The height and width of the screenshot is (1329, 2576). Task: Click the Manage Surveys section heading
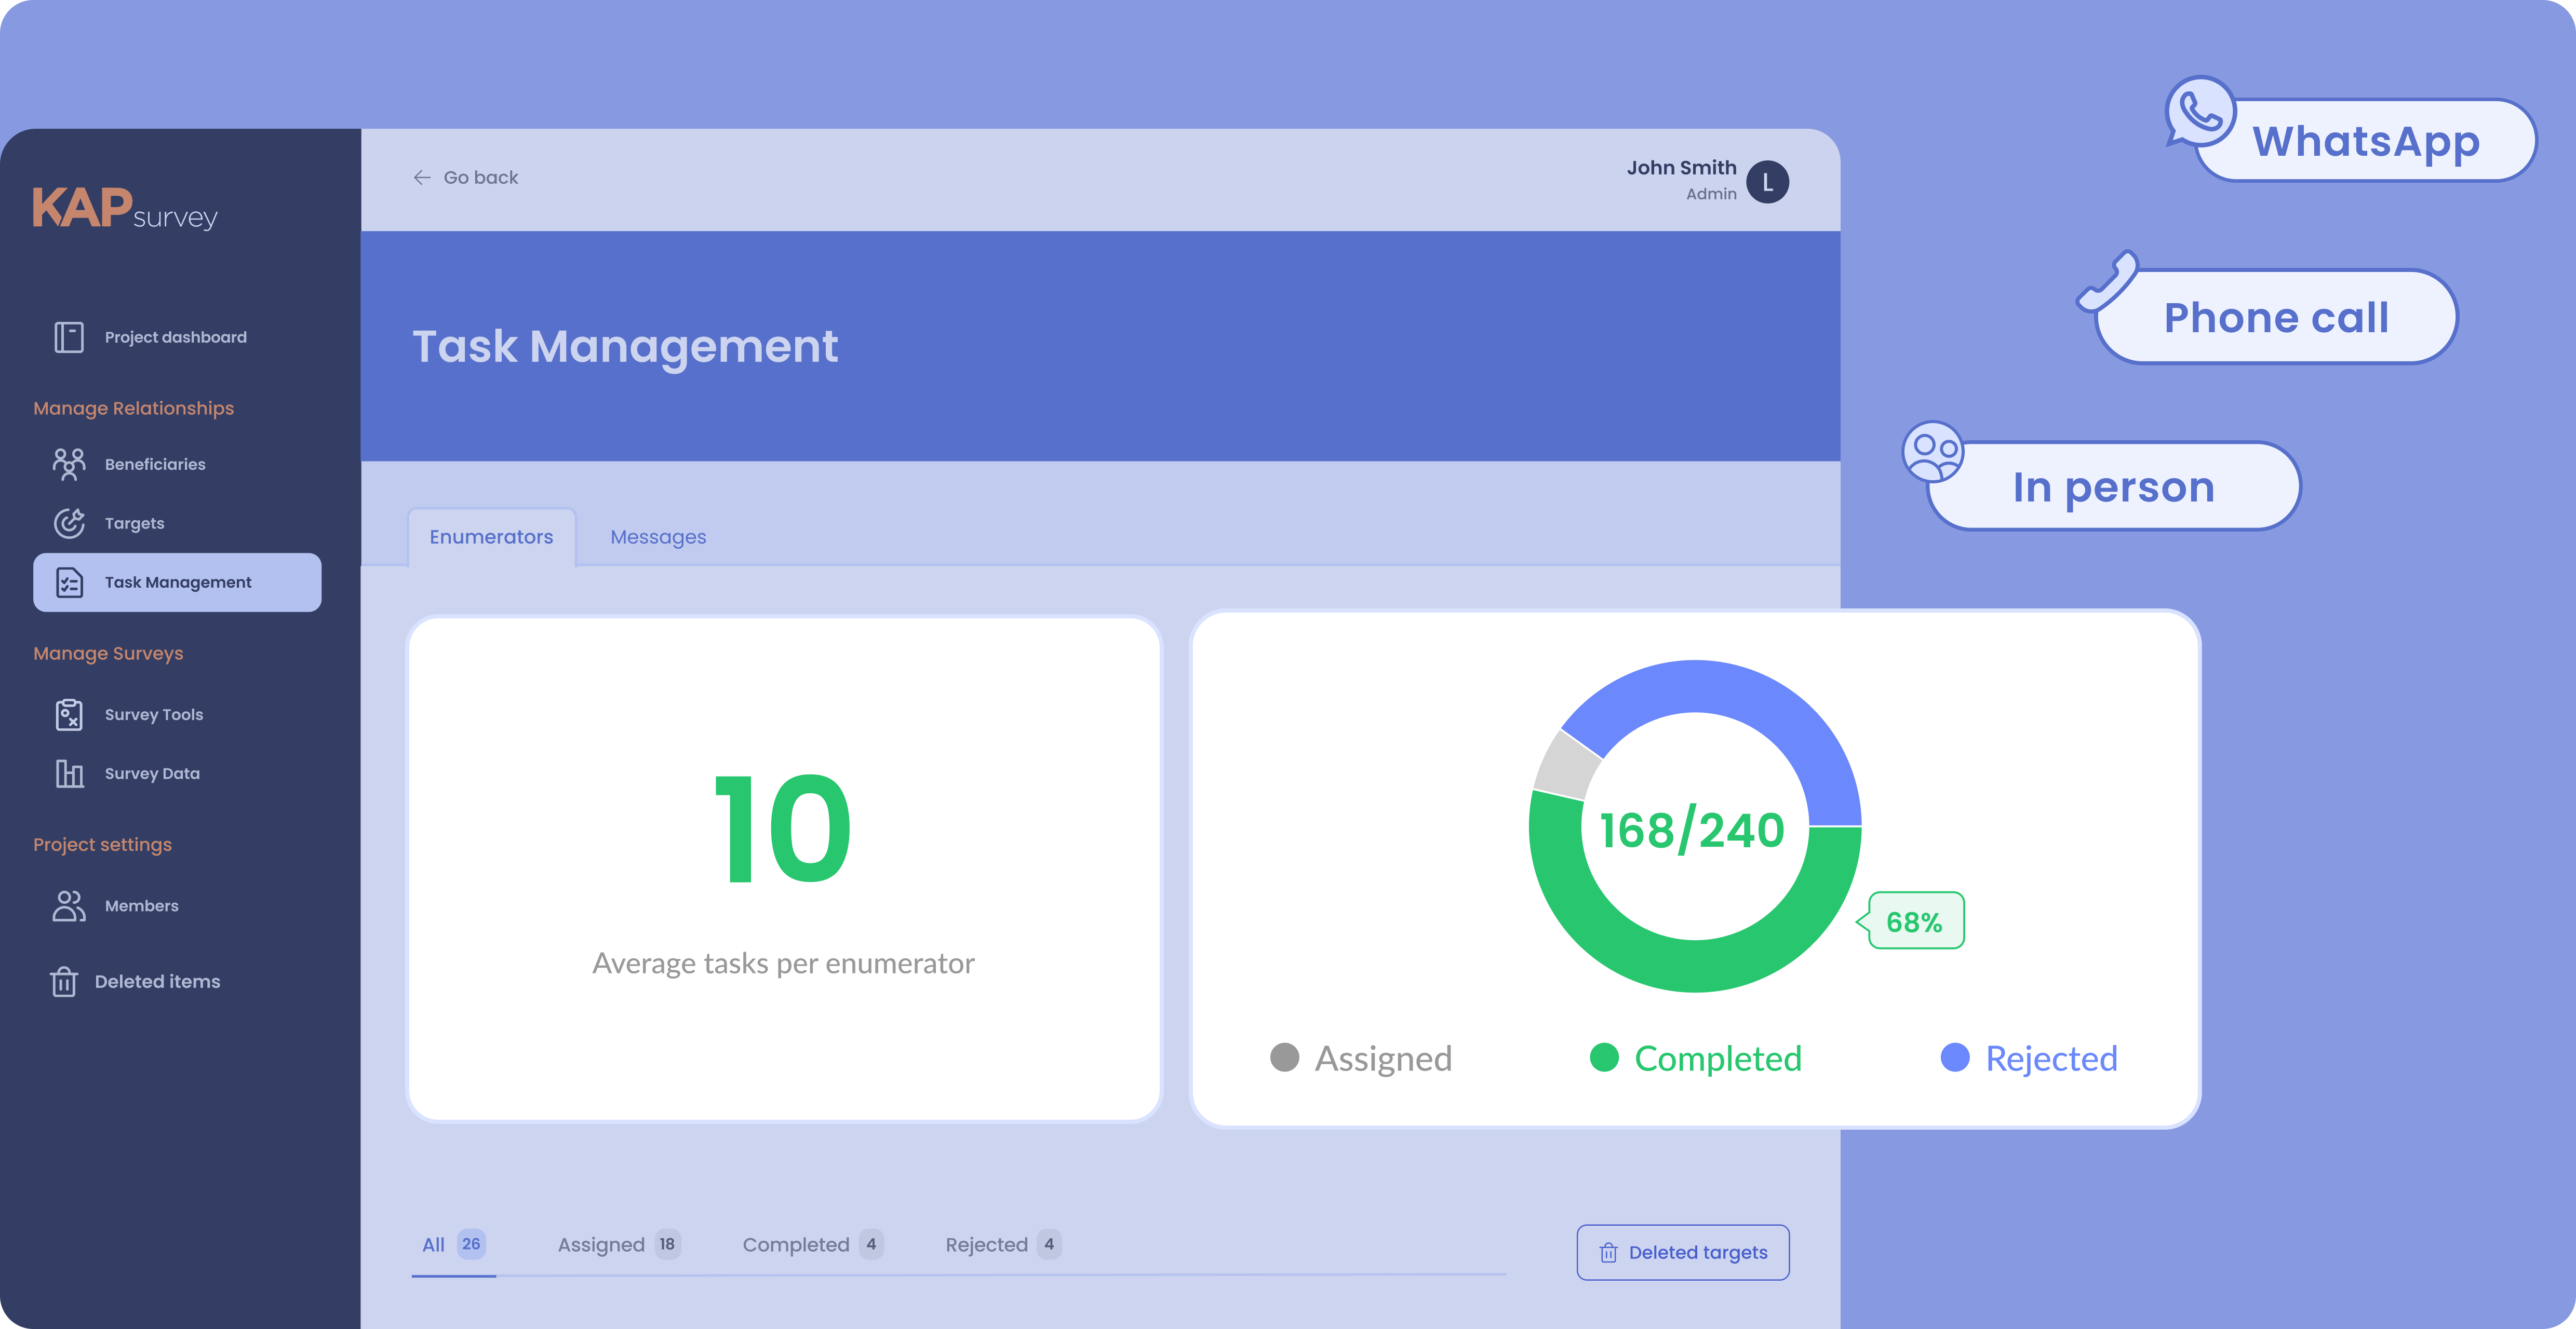point(108,654)
